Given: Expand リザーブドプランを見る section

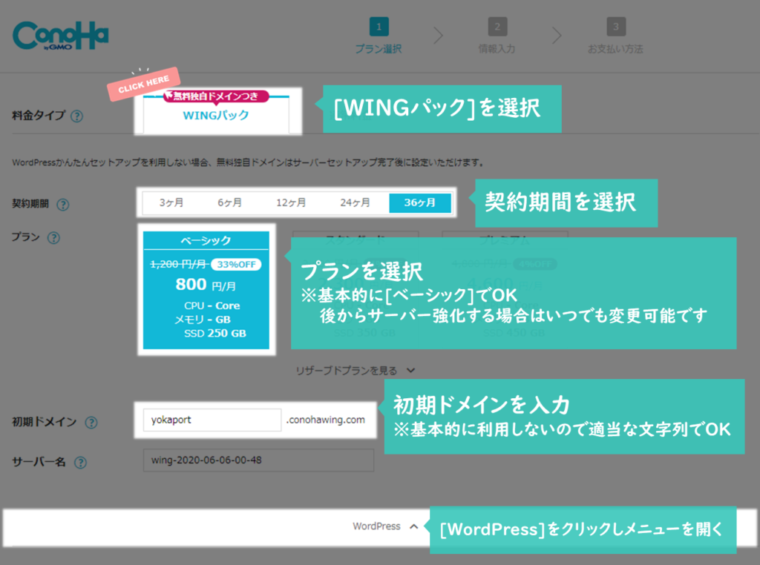Looking at the screenshot, I should [x=356, y=371].
